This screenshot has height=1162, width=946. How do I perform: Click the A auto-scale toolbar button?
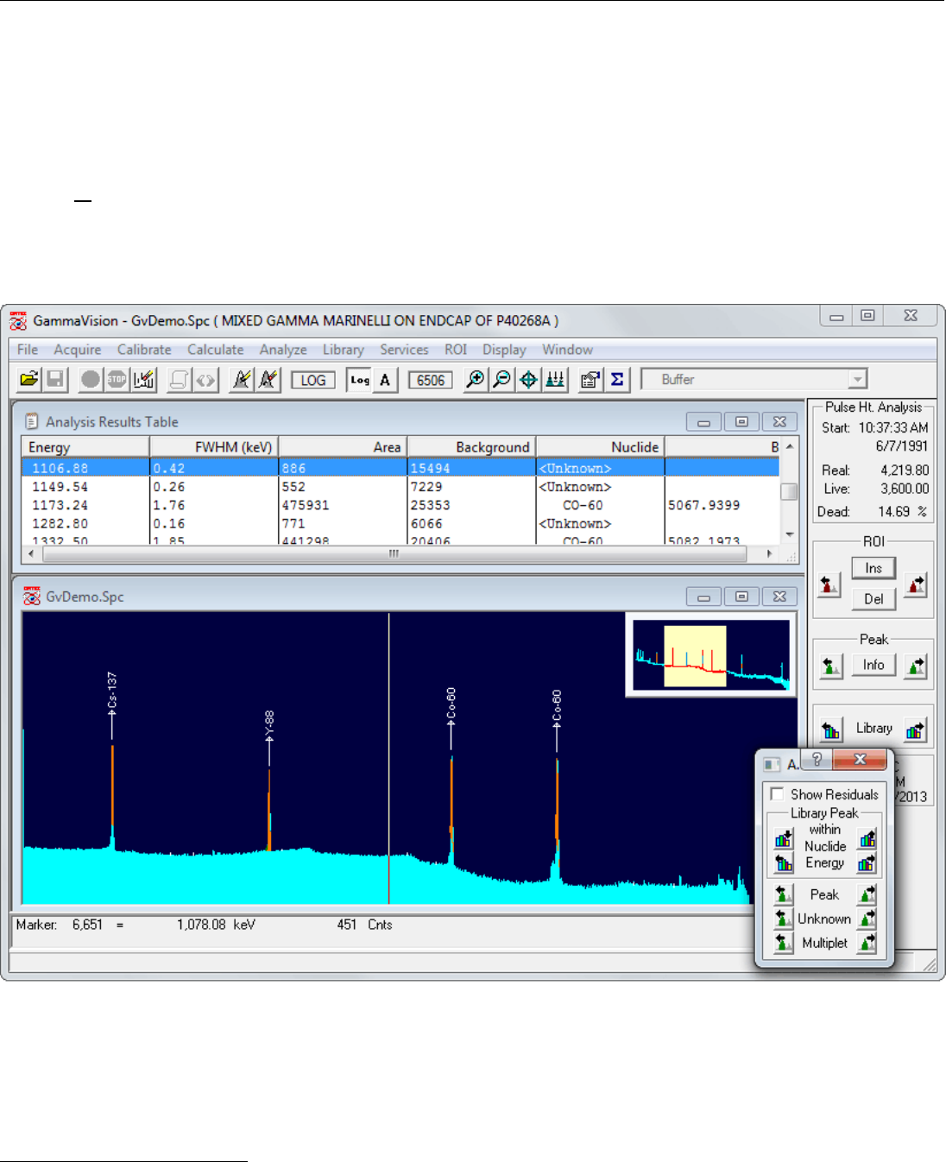point(385,380)
